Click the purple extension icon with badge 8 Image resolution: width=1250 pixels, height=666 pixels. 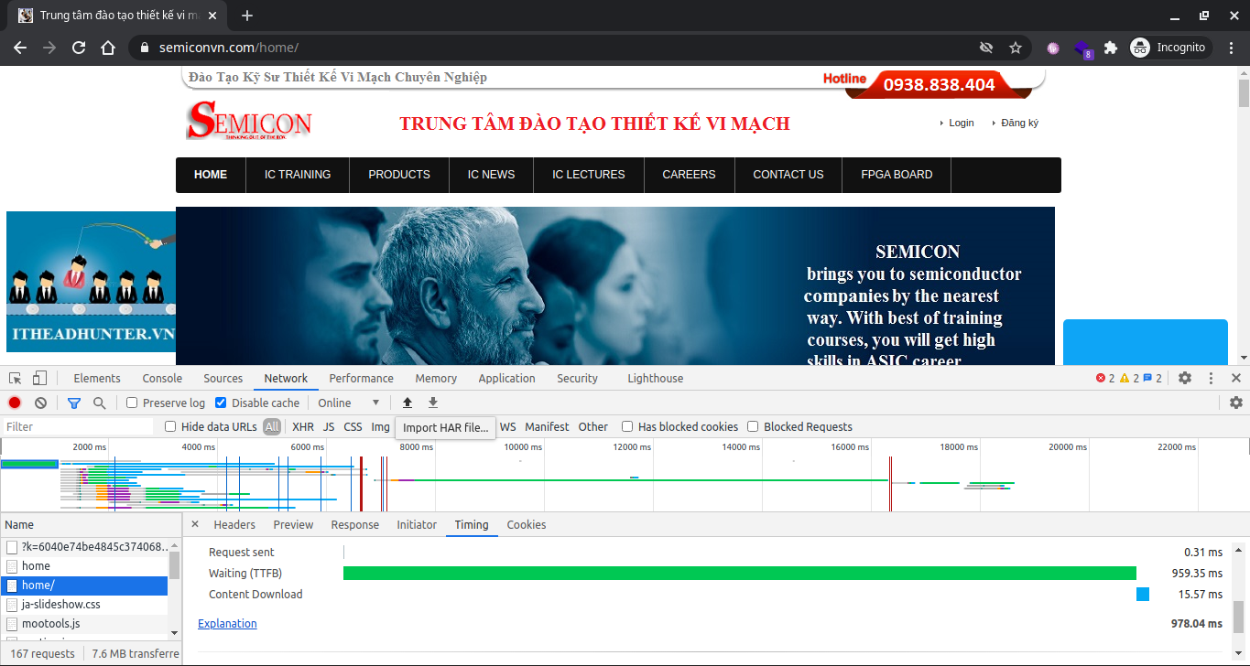1082,48
